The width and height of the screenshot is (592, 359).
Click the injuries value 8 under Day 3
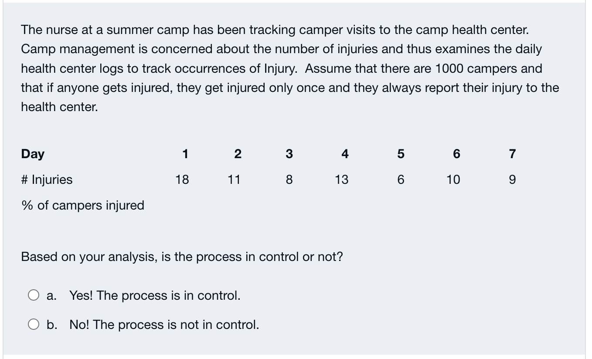[x=289, y=179]
